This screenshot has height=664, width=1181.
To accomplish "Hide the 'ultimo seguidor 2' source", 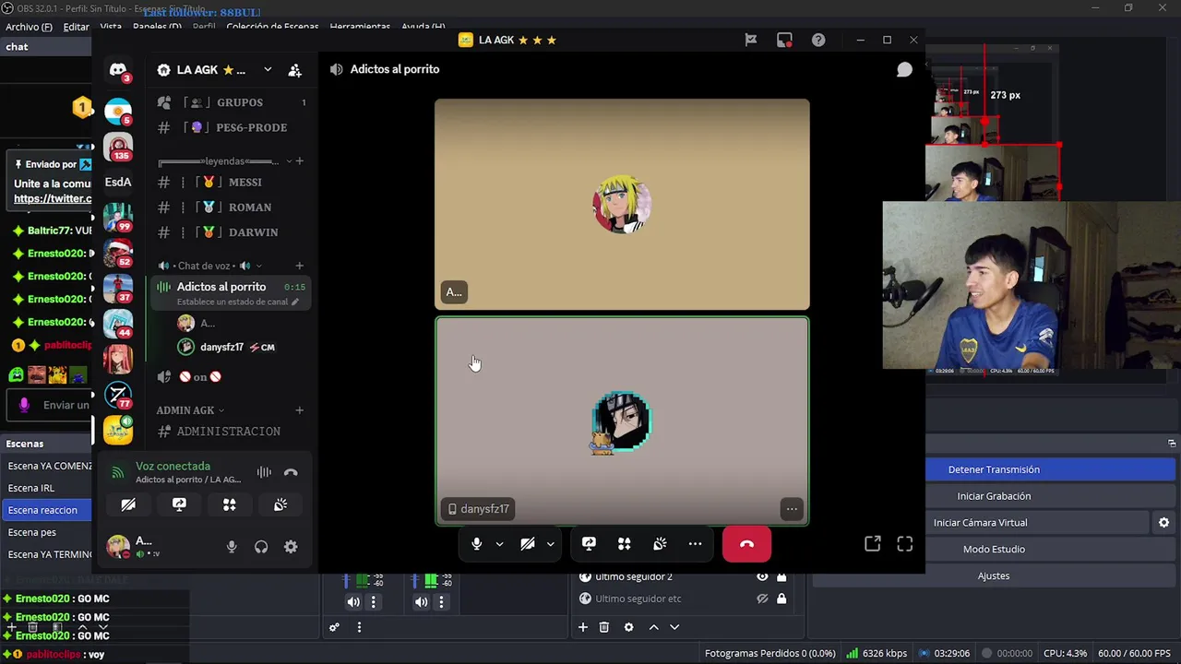I will coord(762,576).
